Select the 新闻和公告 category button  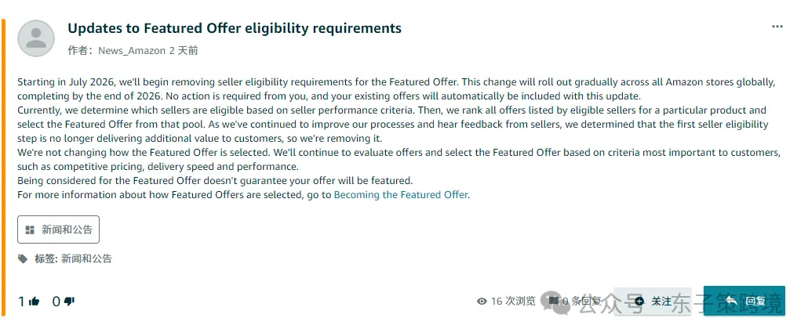pos(58,229)
